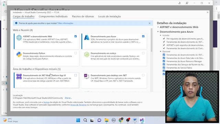220x124 pixels.
Task: Open the black-and-red app in taskbar
Action: pos(128,120)
